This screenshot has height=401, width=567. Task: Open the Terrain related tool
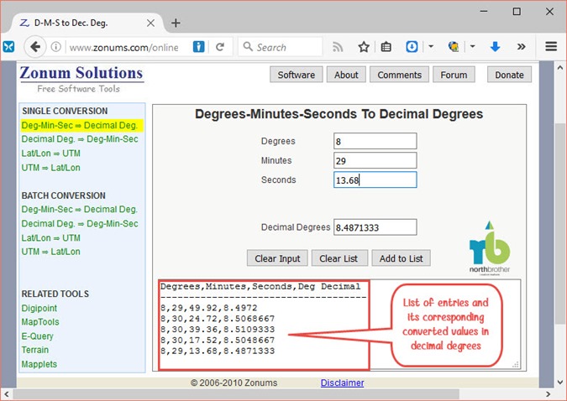click(34, 350)
